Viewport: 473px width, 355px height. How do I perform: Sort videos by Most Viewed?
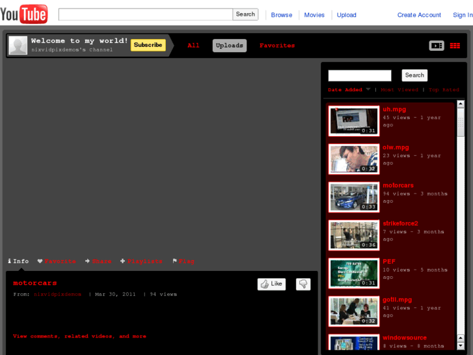[399, 90]
